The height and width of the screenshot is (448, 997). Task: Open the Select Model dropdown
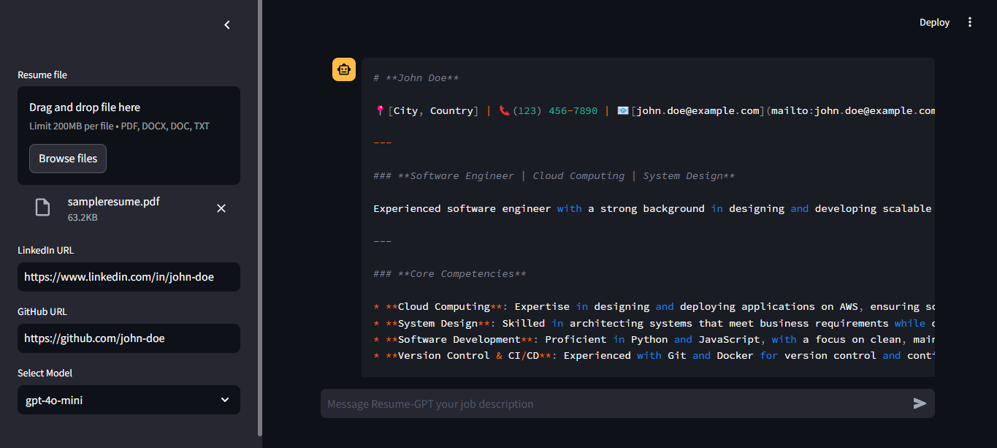(129, 400)
